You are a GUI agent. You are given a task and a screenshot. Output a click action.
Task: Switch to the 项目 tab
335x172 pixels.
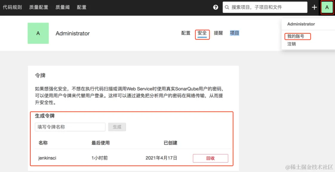tap(234, 33)
